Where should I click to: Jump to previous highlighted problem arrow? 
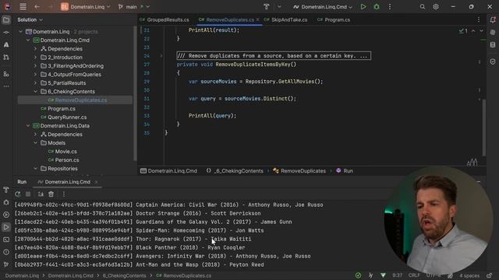[473, 31]
